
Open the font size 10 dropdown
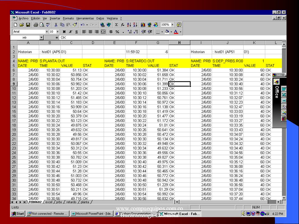[58, 32]
